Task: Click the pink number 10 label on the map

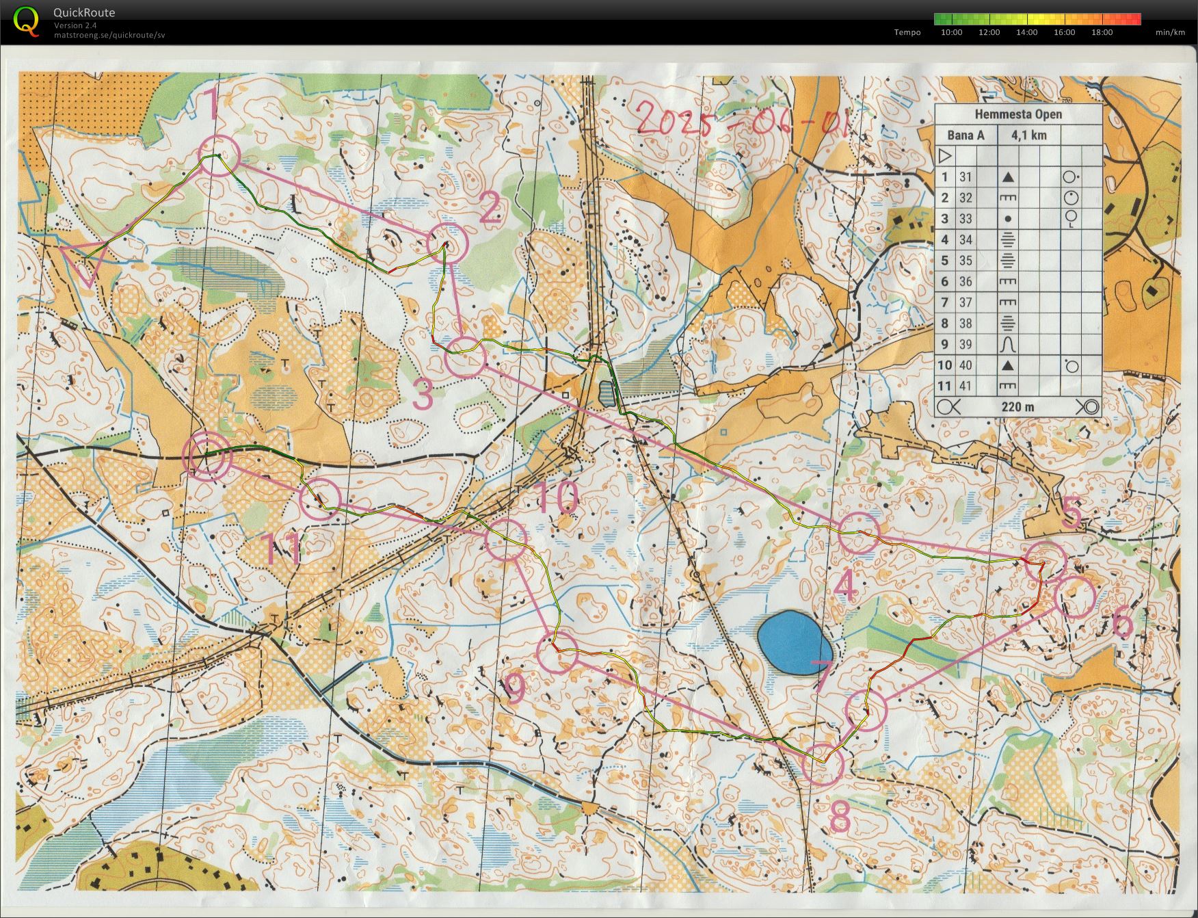Action: (557, 497)
